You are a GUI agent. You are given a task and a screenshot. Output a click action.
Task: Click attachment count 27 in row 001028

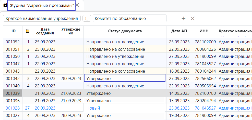[x=28, y=108]
